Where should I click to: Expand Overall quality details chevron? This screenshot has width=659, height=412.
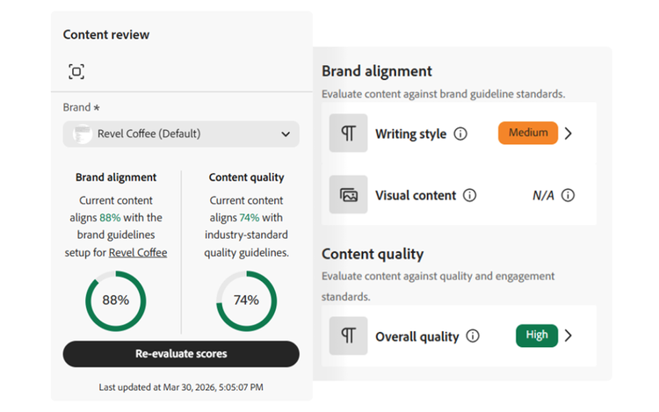click(568, 336)
